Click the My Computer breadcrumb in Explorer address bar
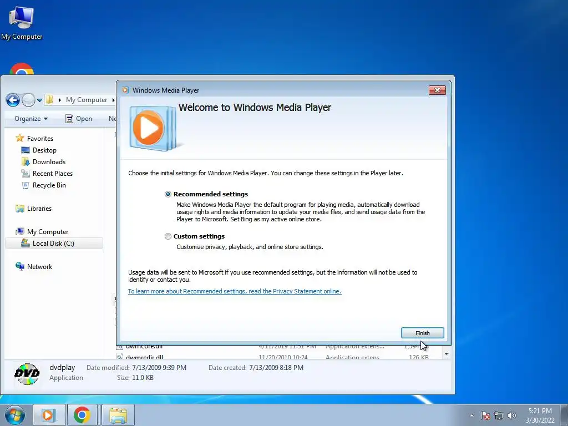 tap(87, 100)
